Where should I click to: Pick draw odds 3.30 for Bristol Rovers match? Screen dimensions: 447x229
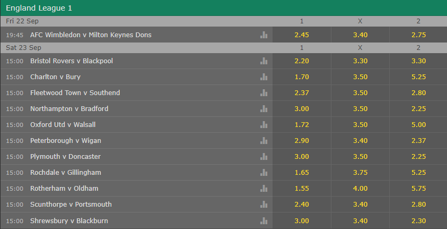click(360, 61)
